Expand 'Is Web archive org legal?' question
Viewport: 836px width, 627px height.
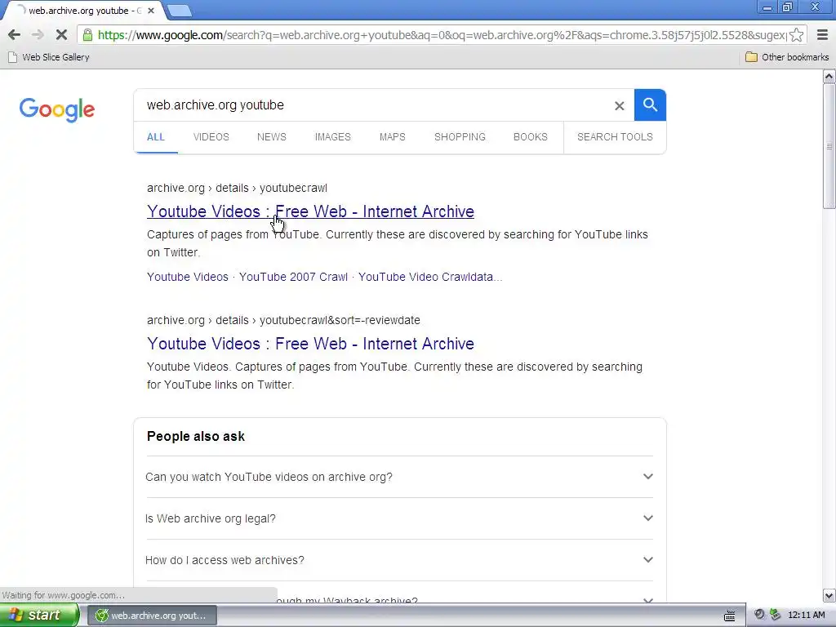point(399,518)
